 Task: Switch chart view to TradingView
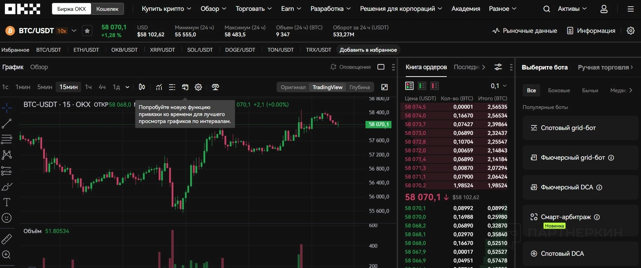click(x=327, y=87)
